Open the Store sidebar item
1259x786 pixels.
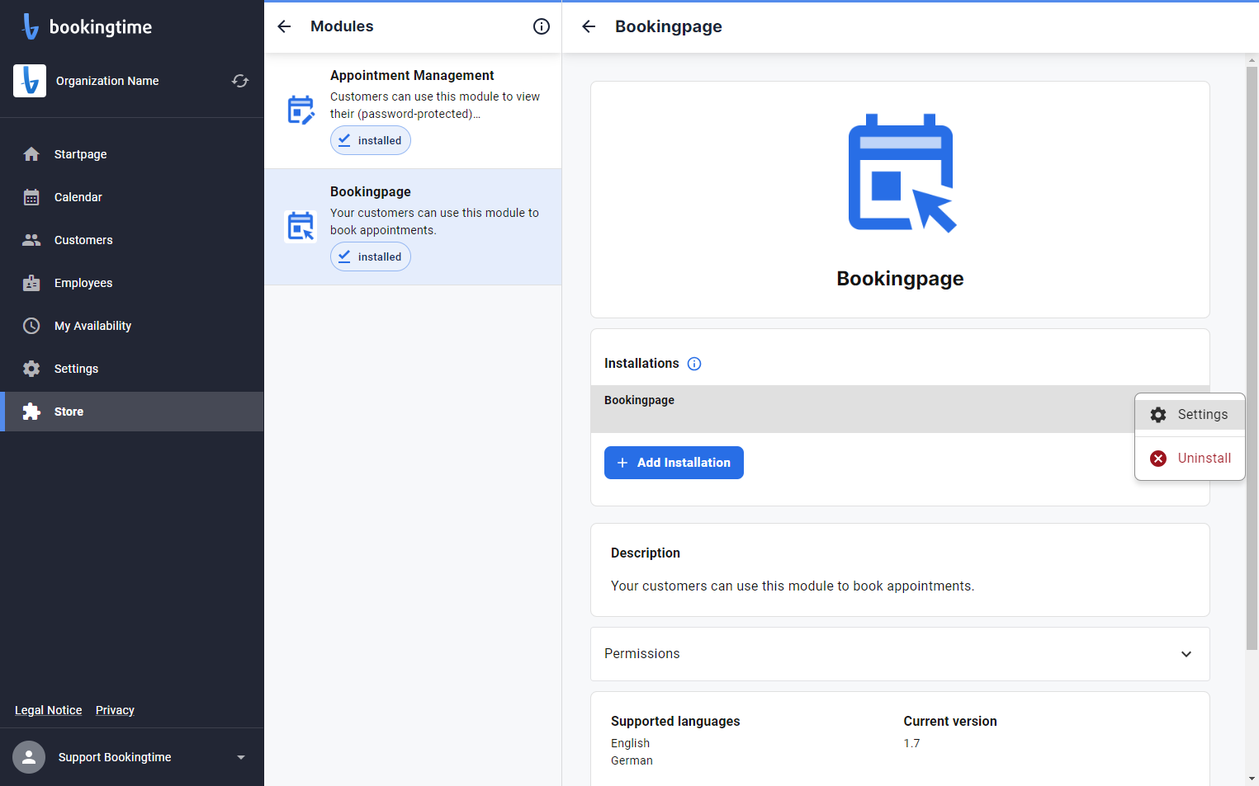point(132,412)
